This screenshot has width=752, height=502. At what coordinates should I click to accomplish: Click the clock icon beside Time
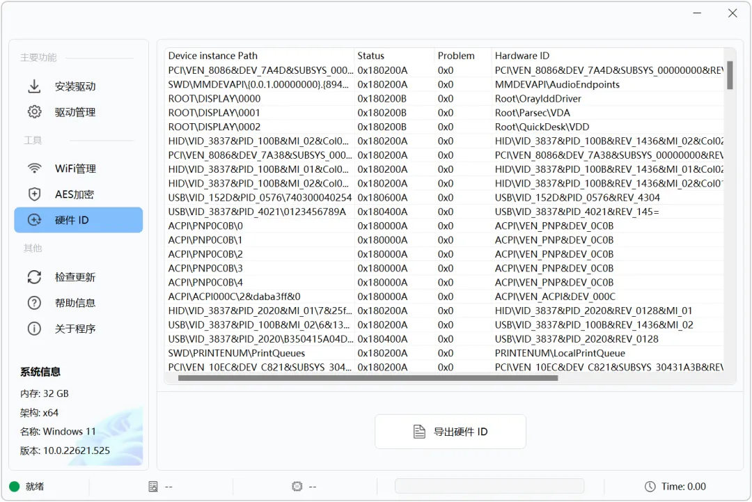pos(650,487)
